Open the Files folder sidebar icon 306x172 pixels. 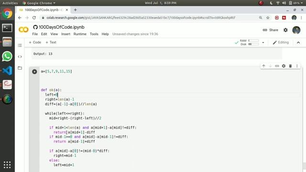point(20,68)
